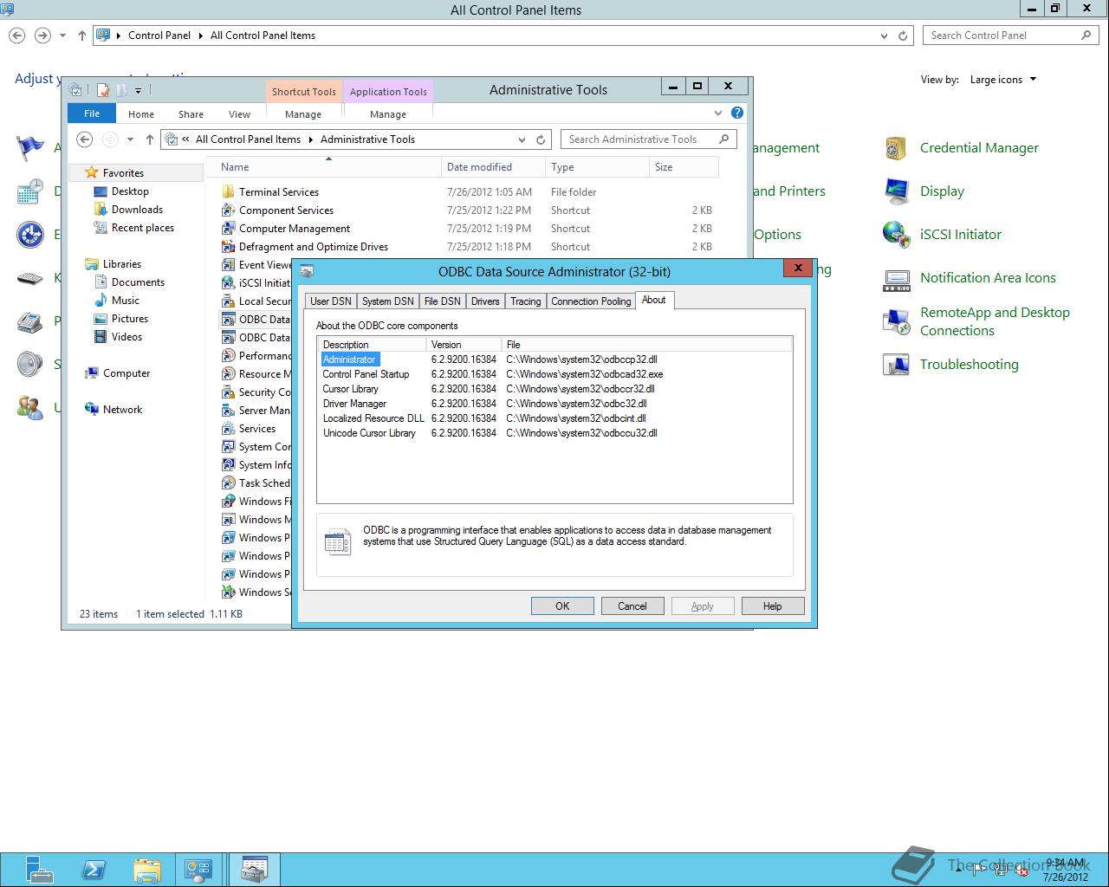Open the Credential Manager icon
Image resolution: width=1109 pixels, height=887 pixels.
[896, 148]
